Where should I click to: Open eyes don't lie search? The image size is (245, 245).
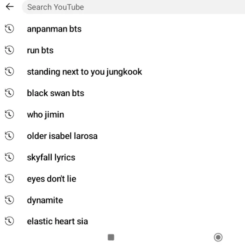coord(122,179)
